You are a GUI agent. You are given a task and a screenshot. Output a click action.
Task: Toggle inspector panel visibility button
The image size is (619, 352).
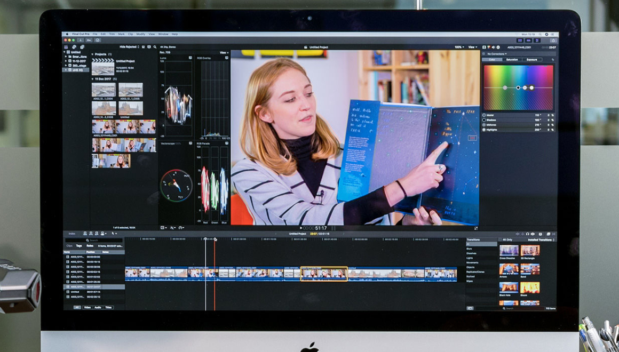[x=537, y=40]
